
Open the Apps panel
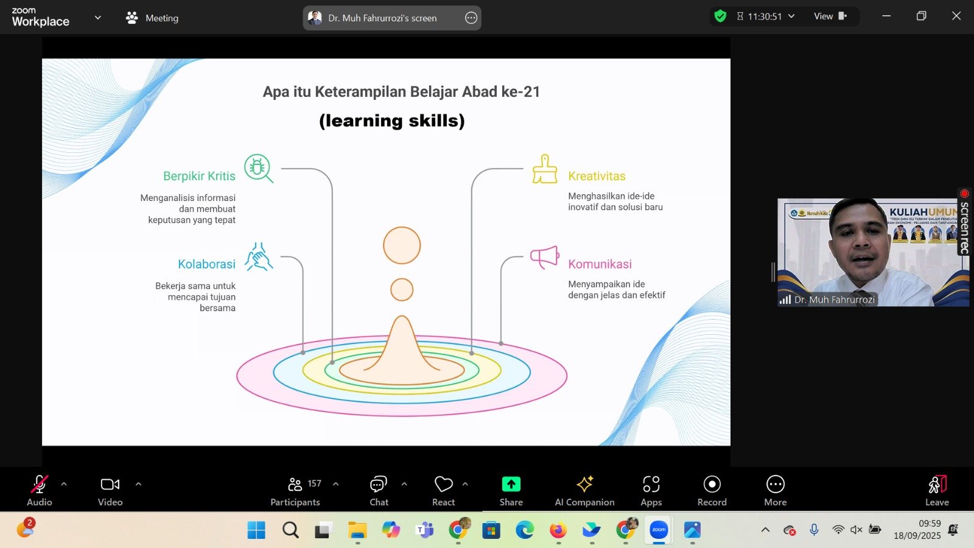(x=651, y=491)
